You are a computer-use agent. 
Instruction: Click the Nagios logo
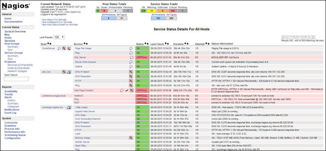pos(15,6)
